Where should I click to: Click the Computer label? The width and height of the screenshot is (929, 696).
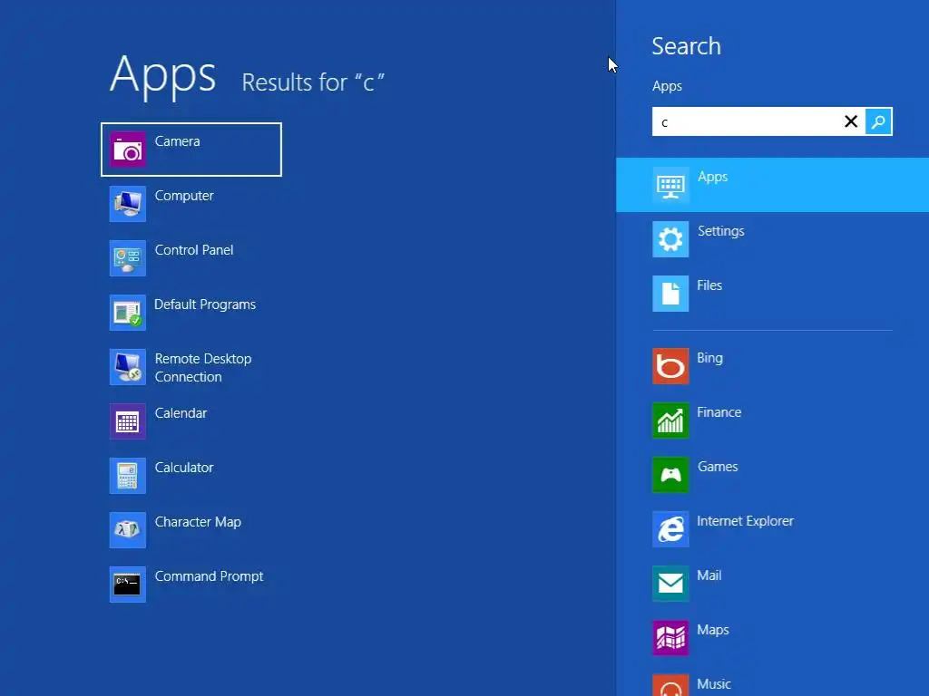[184, 196]
